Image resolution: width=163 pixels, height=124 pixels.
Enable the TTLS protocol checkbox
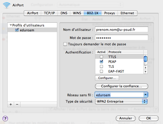pyautogui.click(x=101, y=57)
